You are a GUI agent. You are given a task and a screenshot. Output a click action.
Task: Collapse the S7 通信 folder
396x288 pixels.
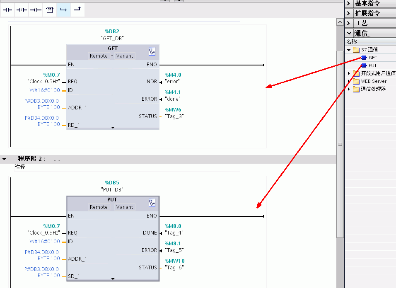(349, 50)
